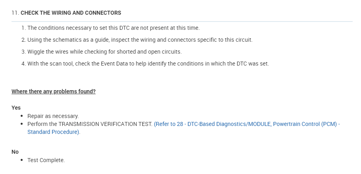
Task: Click the step about checking Event Data
Action: coord(148,64)
